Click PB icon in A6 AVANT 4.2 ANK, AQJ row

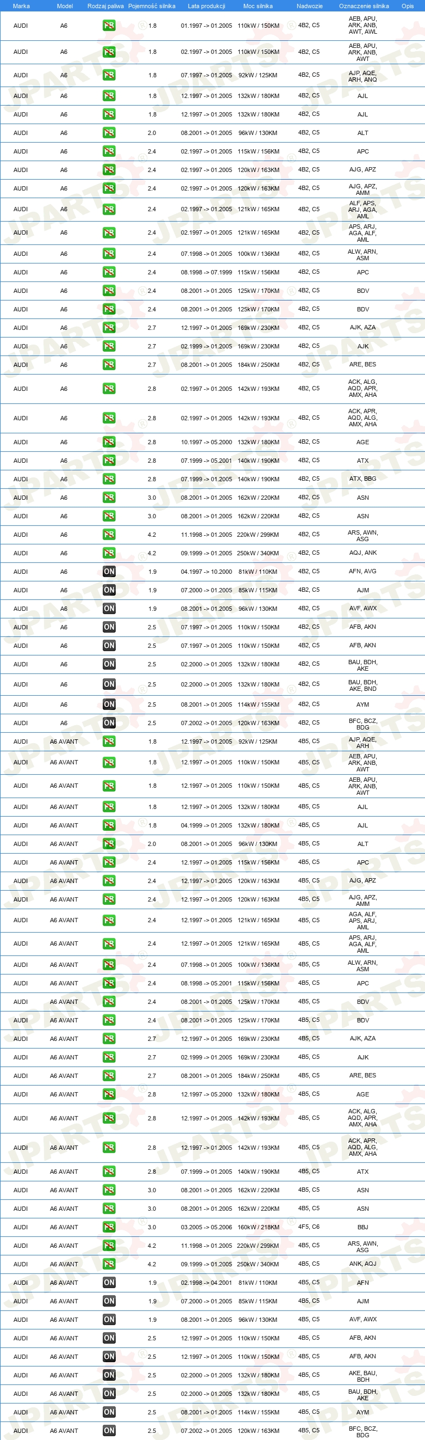(x=109, y=1264)
